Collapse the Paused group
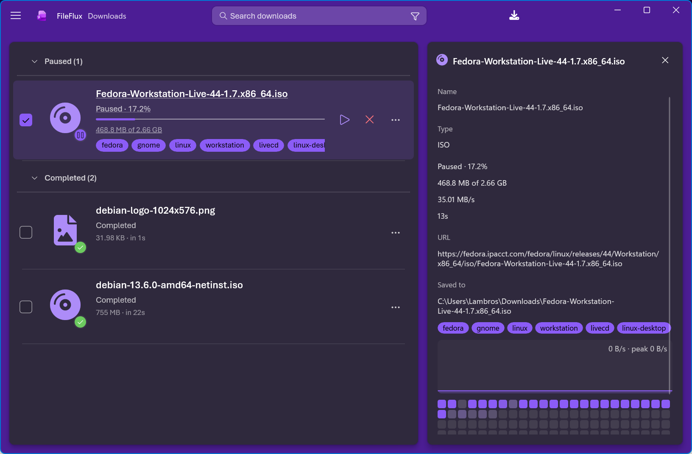692x454 pixels. tap(35, 61)
